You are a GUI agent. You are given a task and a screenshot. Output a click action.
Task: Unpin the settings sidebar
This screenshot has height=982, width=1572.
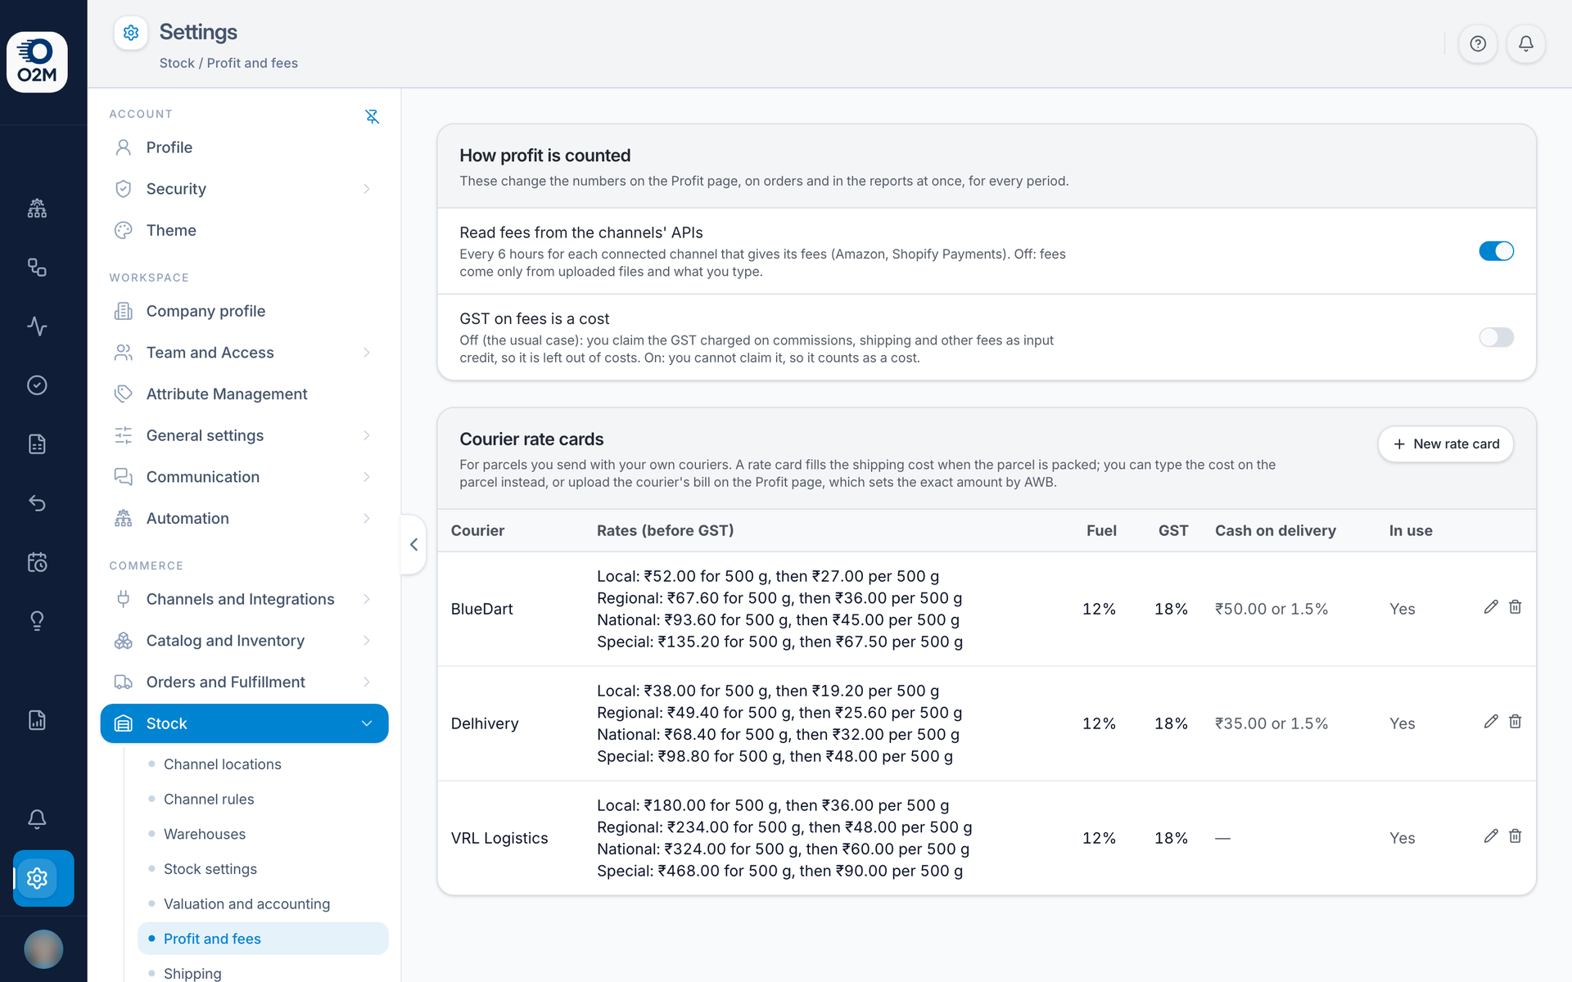(x=372, y=116)
